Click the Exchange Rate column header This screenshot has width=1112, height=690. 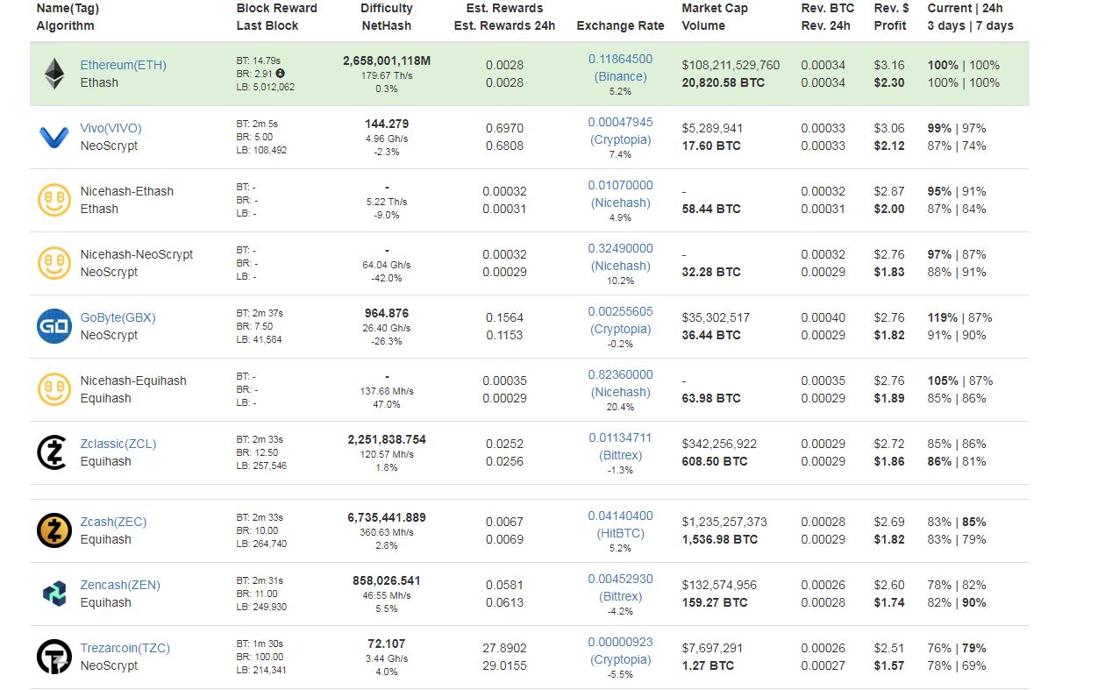[x=620, y=25]
